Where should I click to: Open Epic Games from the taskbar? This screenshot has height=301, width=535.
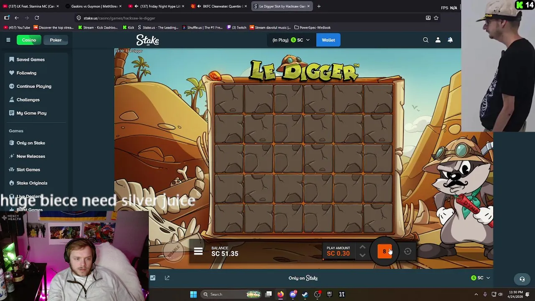(329, 294)
